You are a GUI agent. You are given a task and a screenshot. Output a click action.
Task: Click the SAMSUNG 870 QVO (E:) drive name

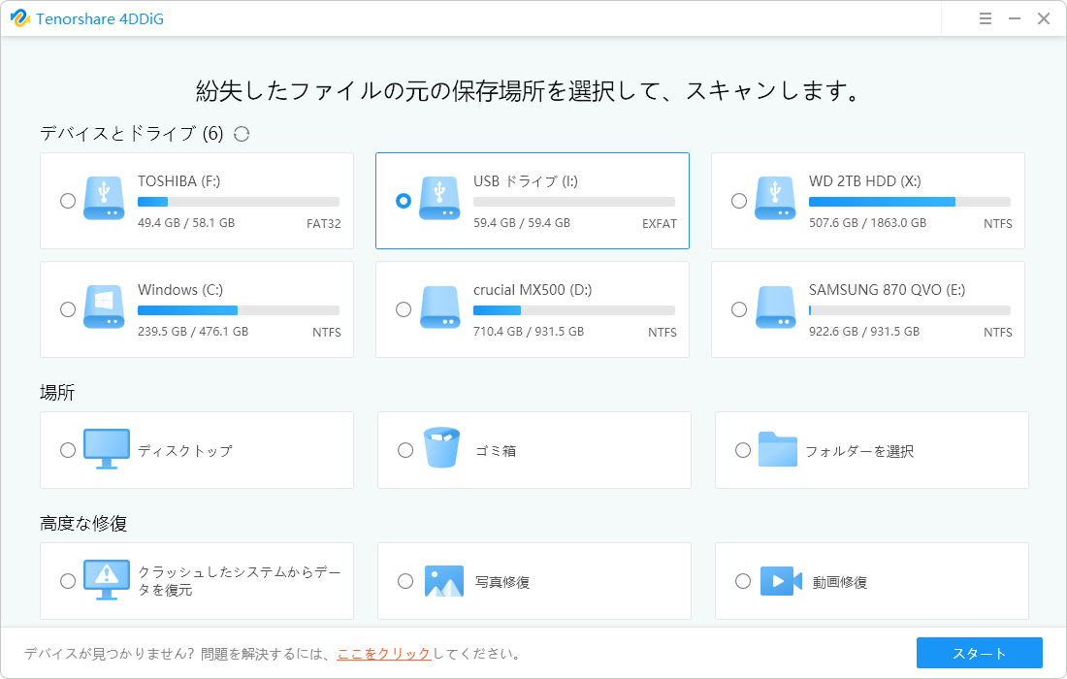(887, 290)
